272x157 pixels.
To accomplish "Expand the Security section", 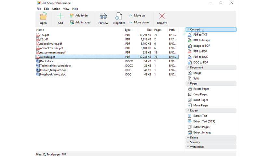I will 211,142.
